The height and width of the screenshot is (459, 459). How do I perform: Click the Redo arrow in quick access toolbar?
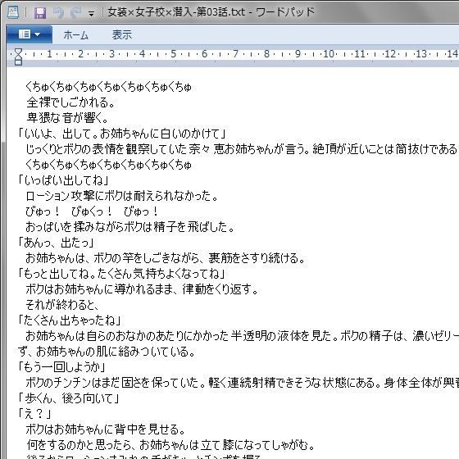75,13
